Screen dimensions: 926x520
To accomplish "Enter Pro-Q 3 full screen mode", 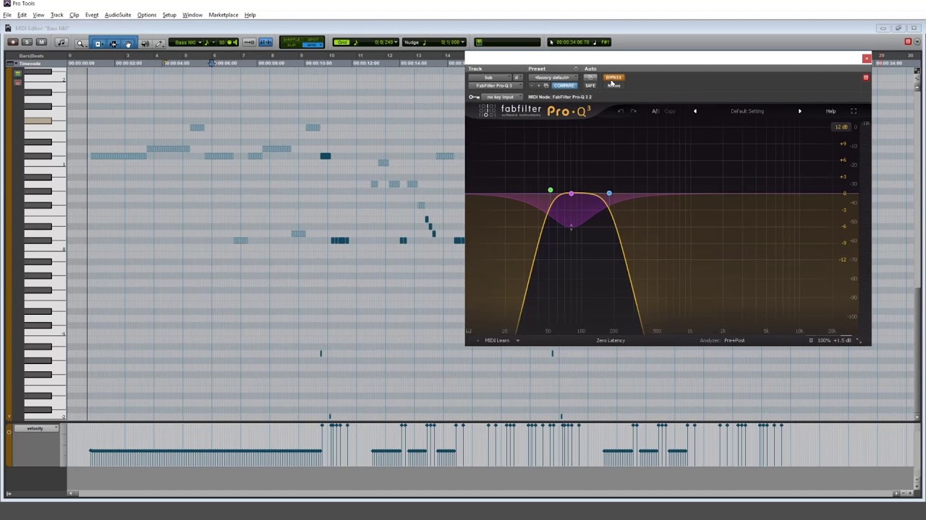I will [854, 111].
